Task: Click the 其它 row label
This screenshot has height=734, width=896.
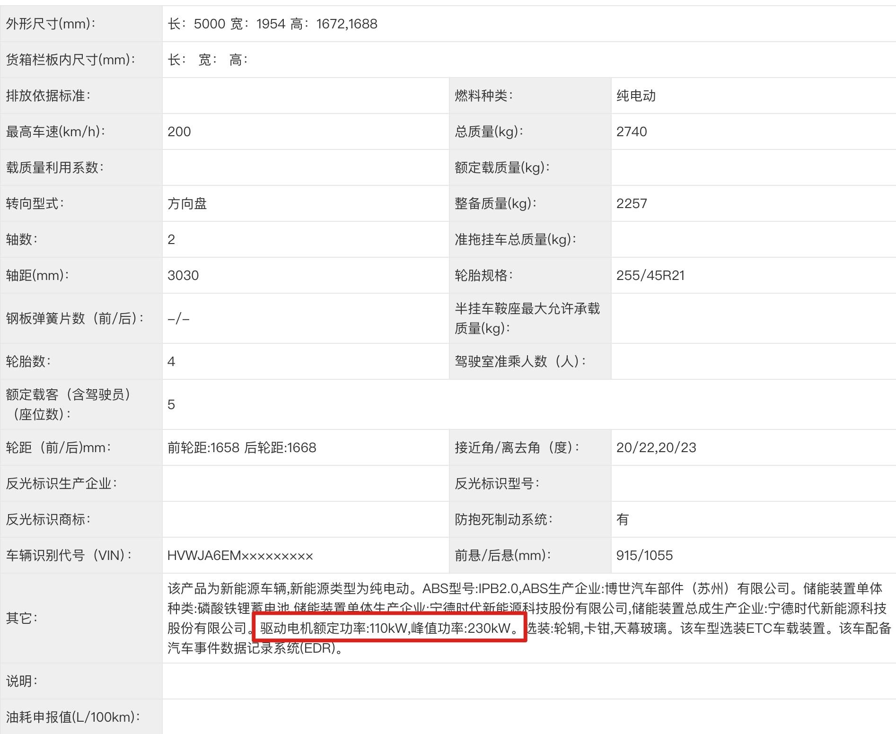Action: [22, 618]
